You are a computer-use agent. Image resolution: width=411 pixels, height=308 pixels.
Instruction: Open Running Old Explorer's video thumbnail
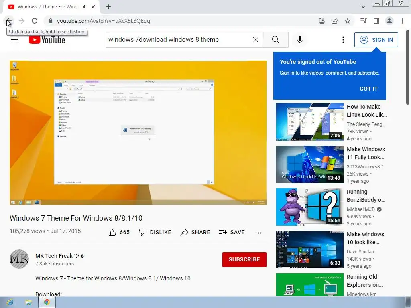click(x=309, y=285)
